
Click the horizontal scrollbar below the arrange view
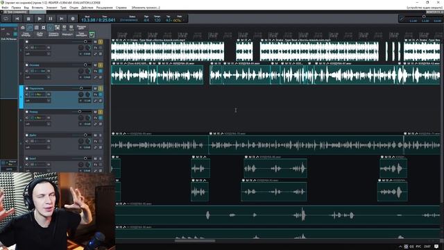(x=195, y=241)
